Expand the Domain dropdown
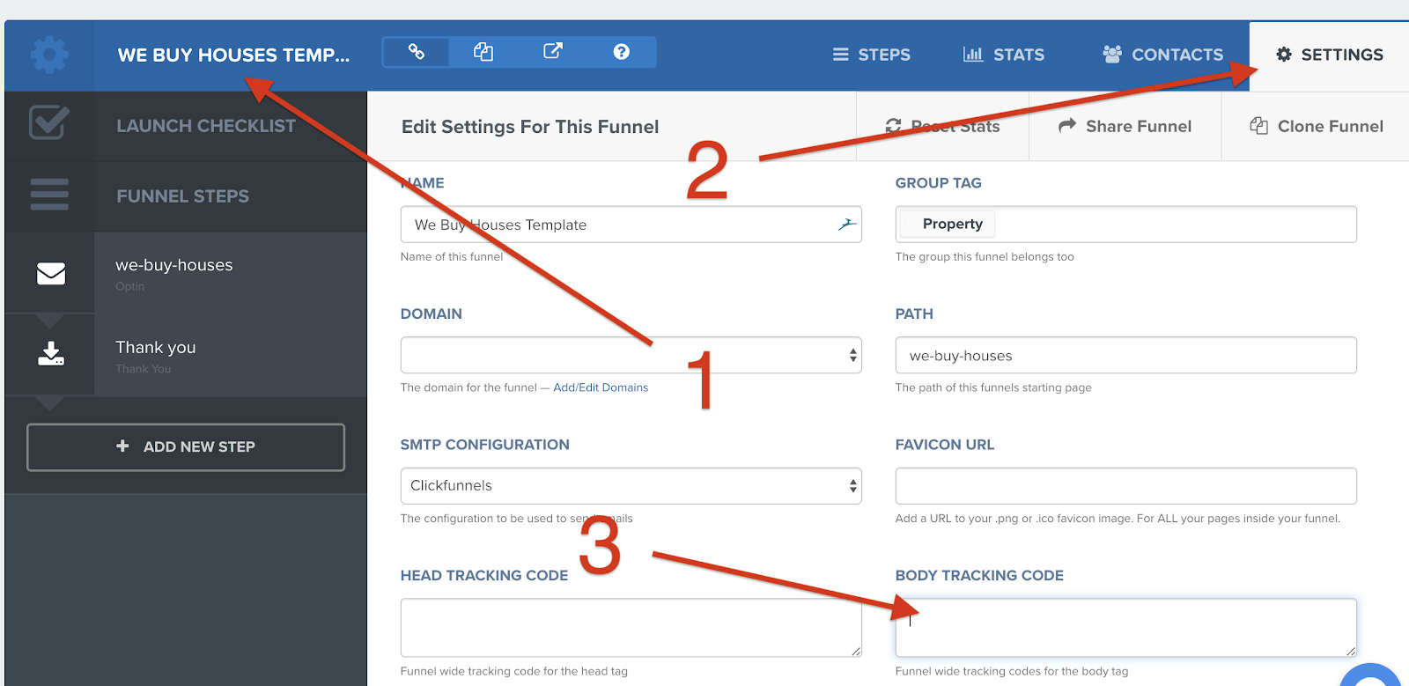Image resolution: width=1409 pixels, height=686 pixels. [631, 355]
